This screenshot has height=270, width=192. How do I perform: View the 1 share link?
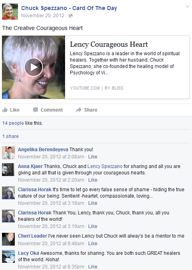pos(10,136)
